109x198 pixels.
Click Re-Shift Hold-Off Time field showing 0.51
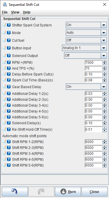point(94,129)
